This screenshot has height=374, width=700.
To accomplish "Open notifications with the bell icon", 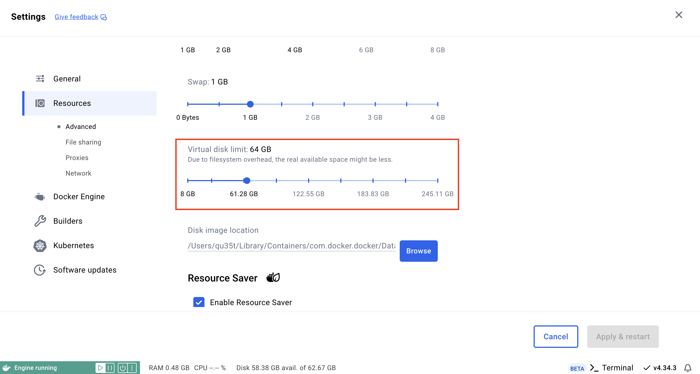I will tap(688, 367).
